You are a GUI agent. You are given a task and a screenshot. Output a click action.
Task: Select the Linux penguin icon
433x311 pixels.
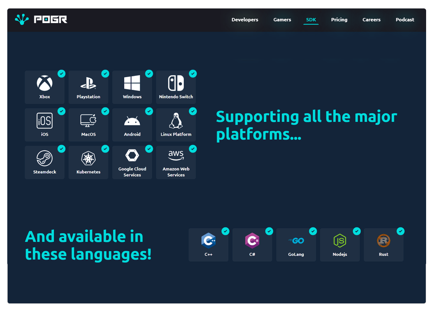176,121
